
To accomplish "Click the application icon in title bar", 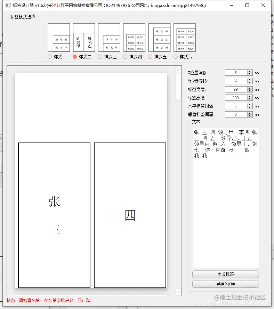I will 8,5.
